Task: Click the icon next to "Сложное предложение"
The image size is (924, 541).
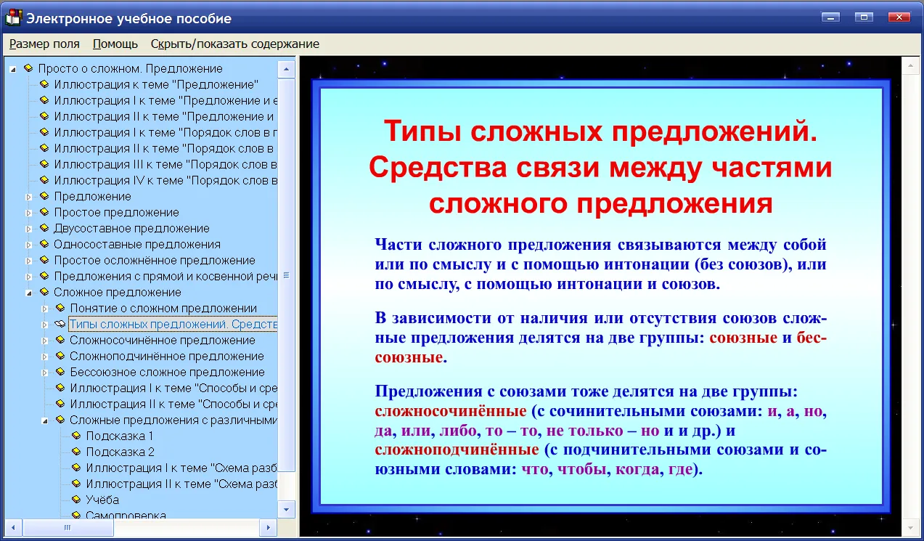Action: 44,292
